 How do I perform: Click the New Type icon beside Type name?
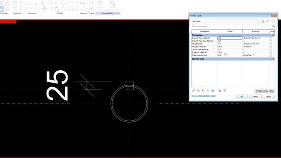point(263,22)
